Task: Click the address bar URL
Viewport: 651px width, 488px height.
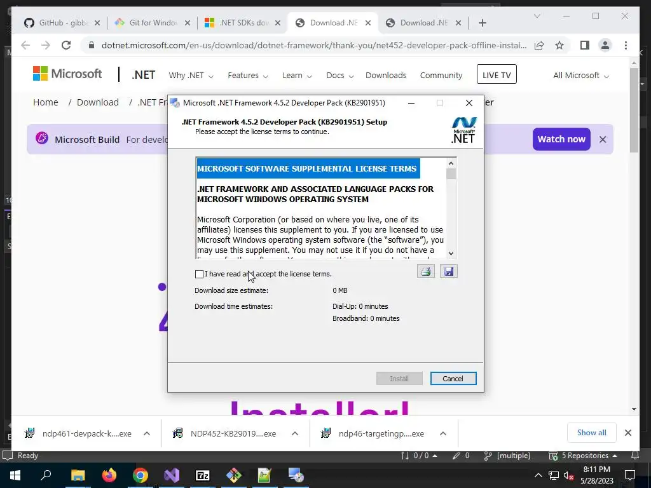Action: (314, 45)
